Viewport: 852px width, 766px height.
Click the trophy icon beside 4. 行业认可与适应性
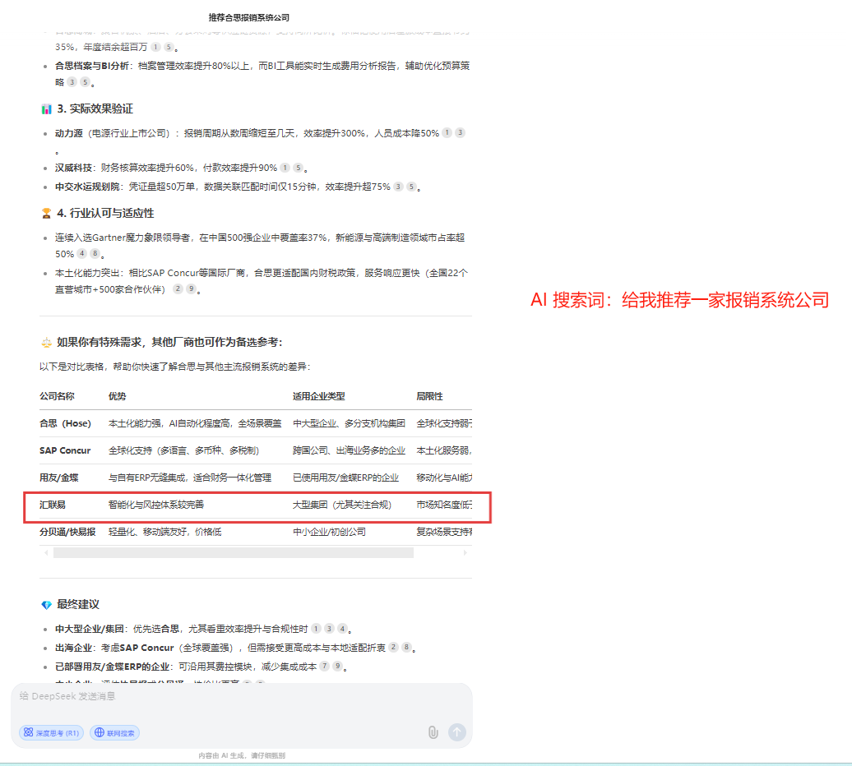pyautogui.click(x=46, y=214)
